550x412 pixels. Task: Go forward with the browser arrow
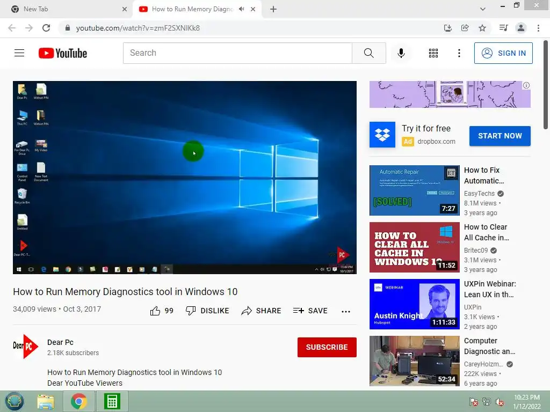pyautogui.click(x=29, y=28)
